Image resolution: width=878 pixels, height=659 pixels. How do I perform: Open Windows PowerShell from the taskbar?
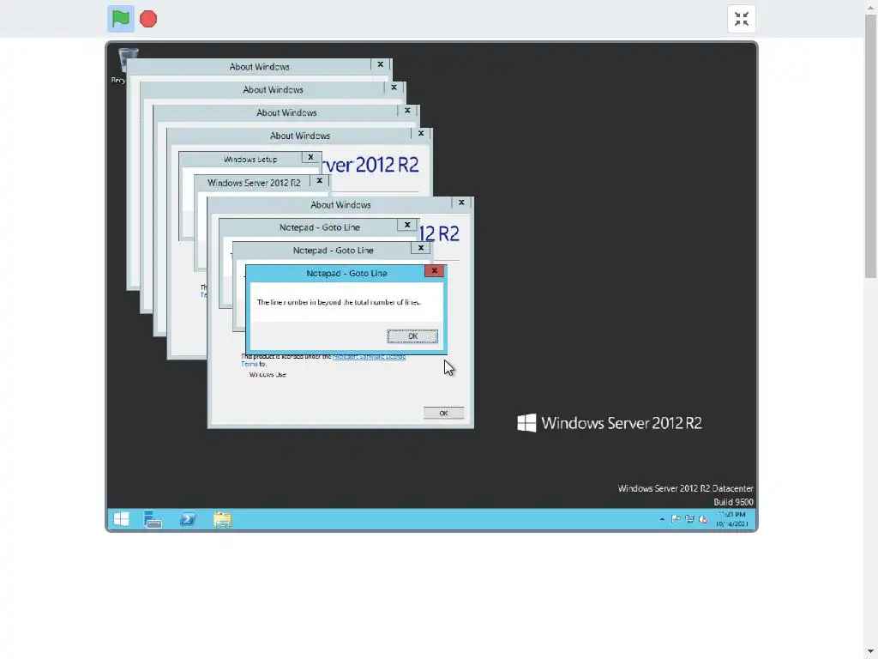pyautogui.click(x=188, y=519)
